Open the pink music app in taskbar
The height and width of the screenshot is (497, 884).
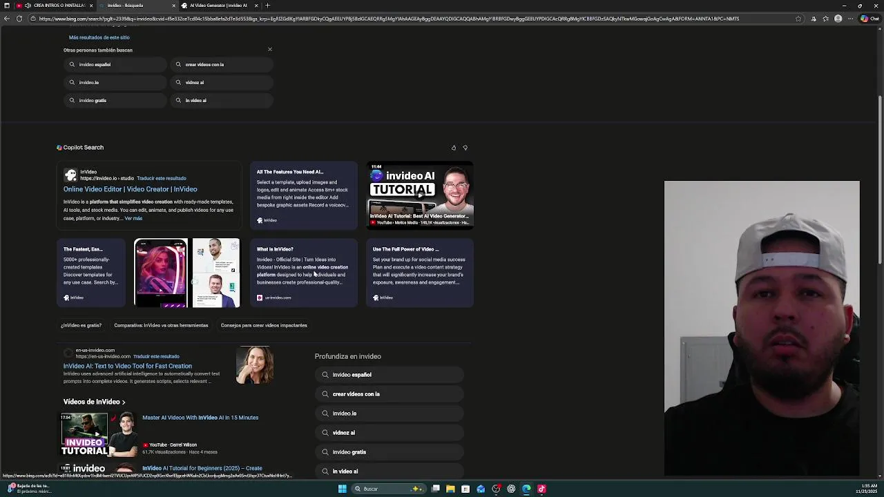point(541,489)
